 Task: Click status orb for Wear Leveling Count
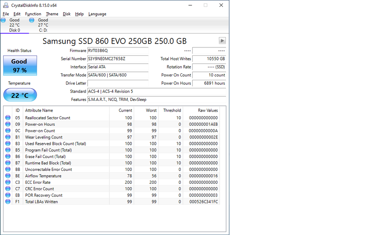[x=8, y=137]
